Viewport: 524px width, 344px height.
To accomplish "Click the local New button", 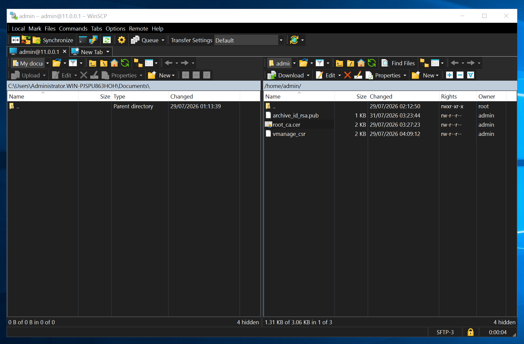I will coord(161,75).
